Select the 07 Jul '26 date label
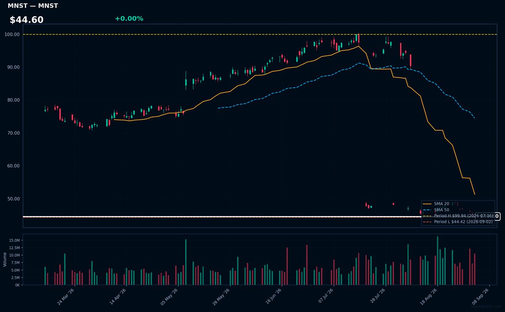This screenshot has height=312, width=505. point(325,297)
